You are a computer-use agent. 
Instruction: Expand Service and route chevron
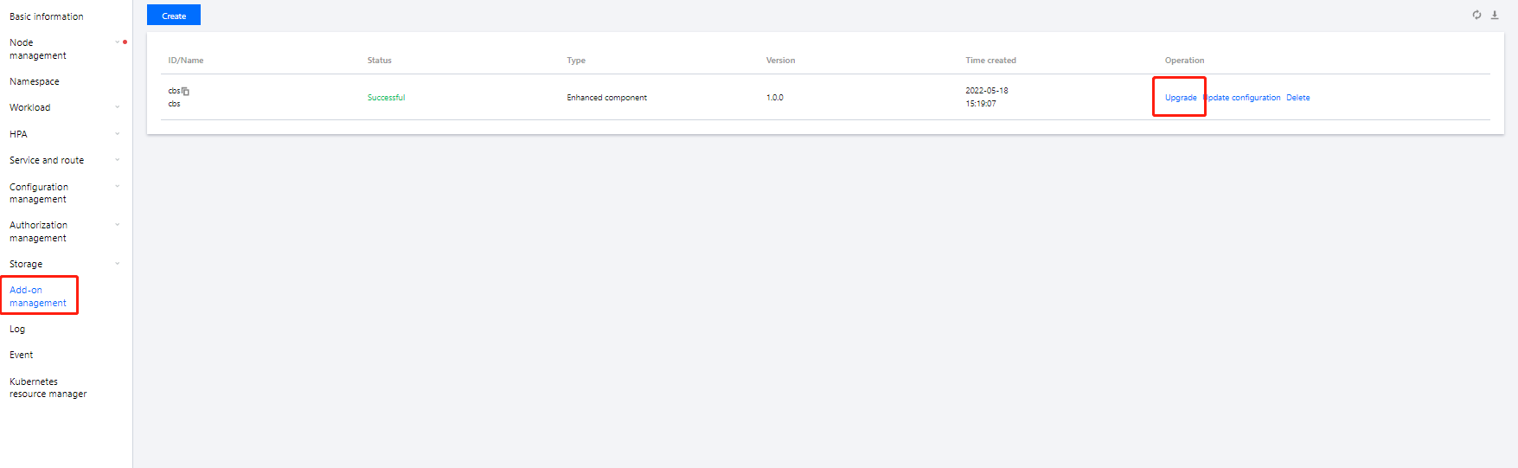tap(118, 160)
